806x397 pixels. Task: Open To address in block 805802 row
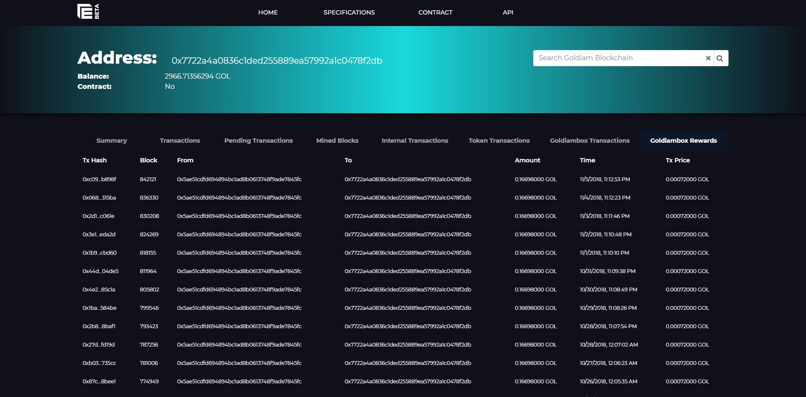(x=408, y=290)
